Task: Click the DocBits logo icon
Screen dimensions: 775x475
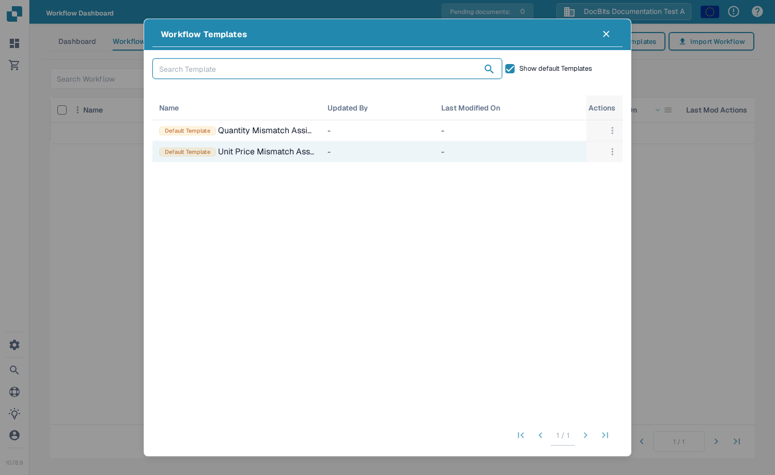Action: (14, 13)
